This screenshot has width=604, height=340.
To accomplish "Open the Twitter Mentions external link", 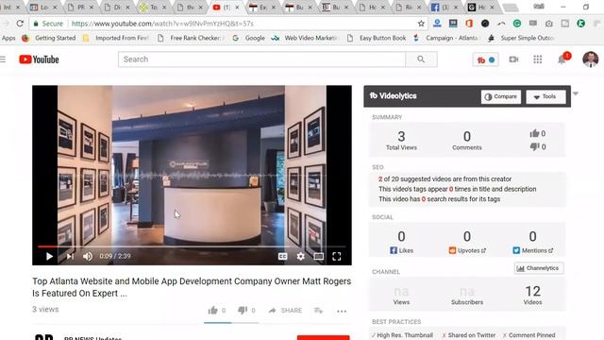I will [x=532, y=250].
